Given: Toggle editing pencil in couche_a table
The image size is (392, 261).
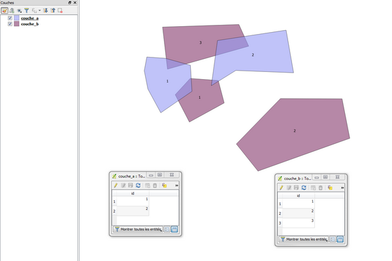Looking at the screenshot, I should [x=116, y=185].
